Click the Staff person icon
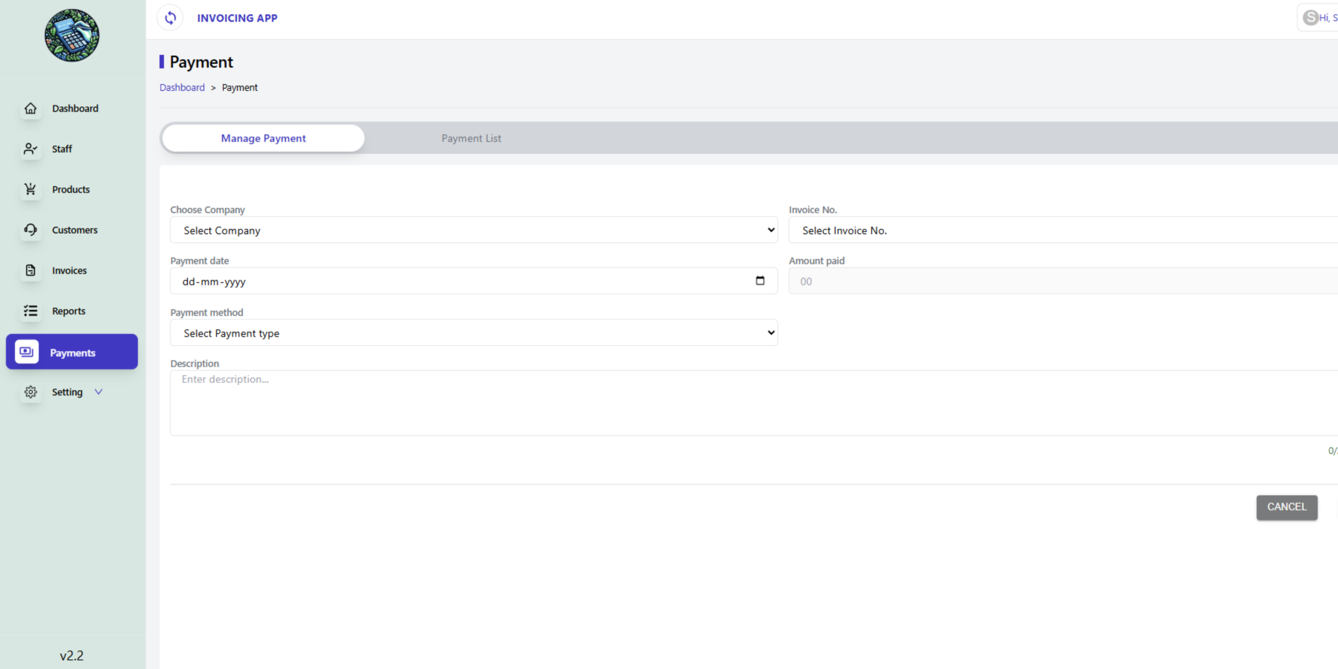The width and height of the screenshot is (1338, 669). tap(31, 149)
